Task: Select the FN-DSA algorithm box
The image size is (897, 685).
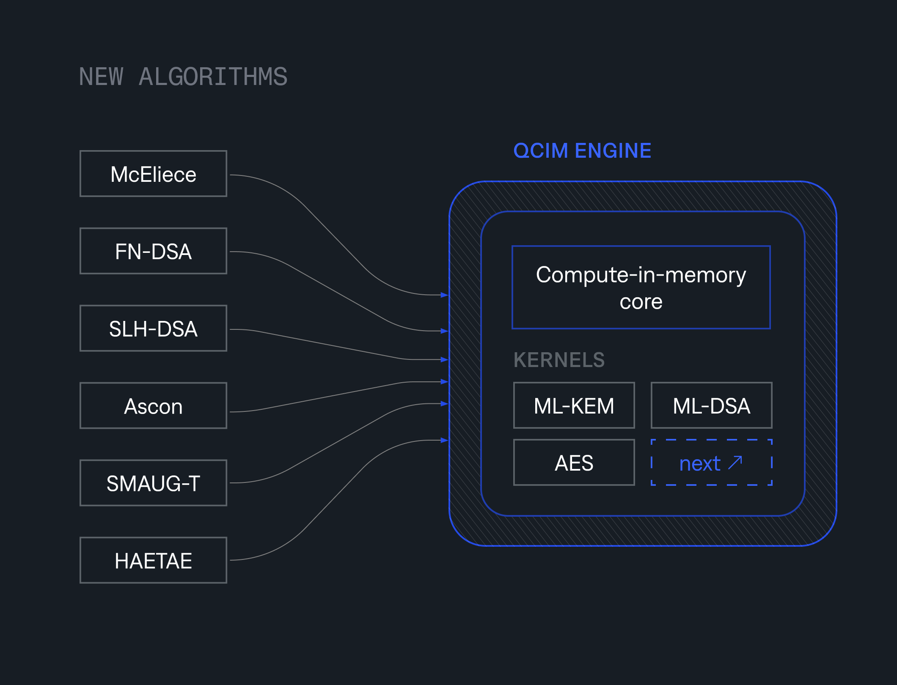Action: point(153,251)
